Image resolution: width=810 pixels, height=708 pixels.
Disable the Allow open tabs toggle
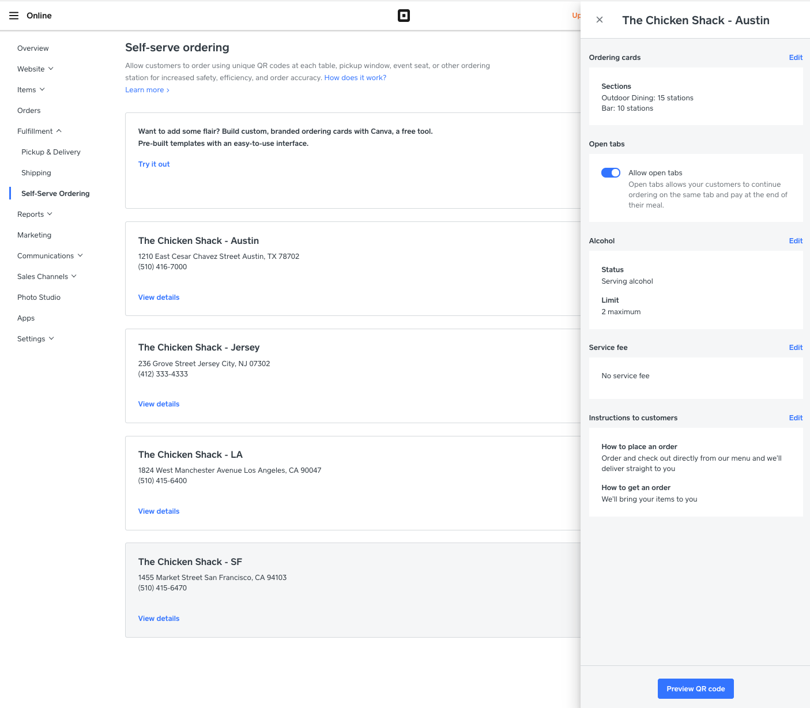[611, 172]
